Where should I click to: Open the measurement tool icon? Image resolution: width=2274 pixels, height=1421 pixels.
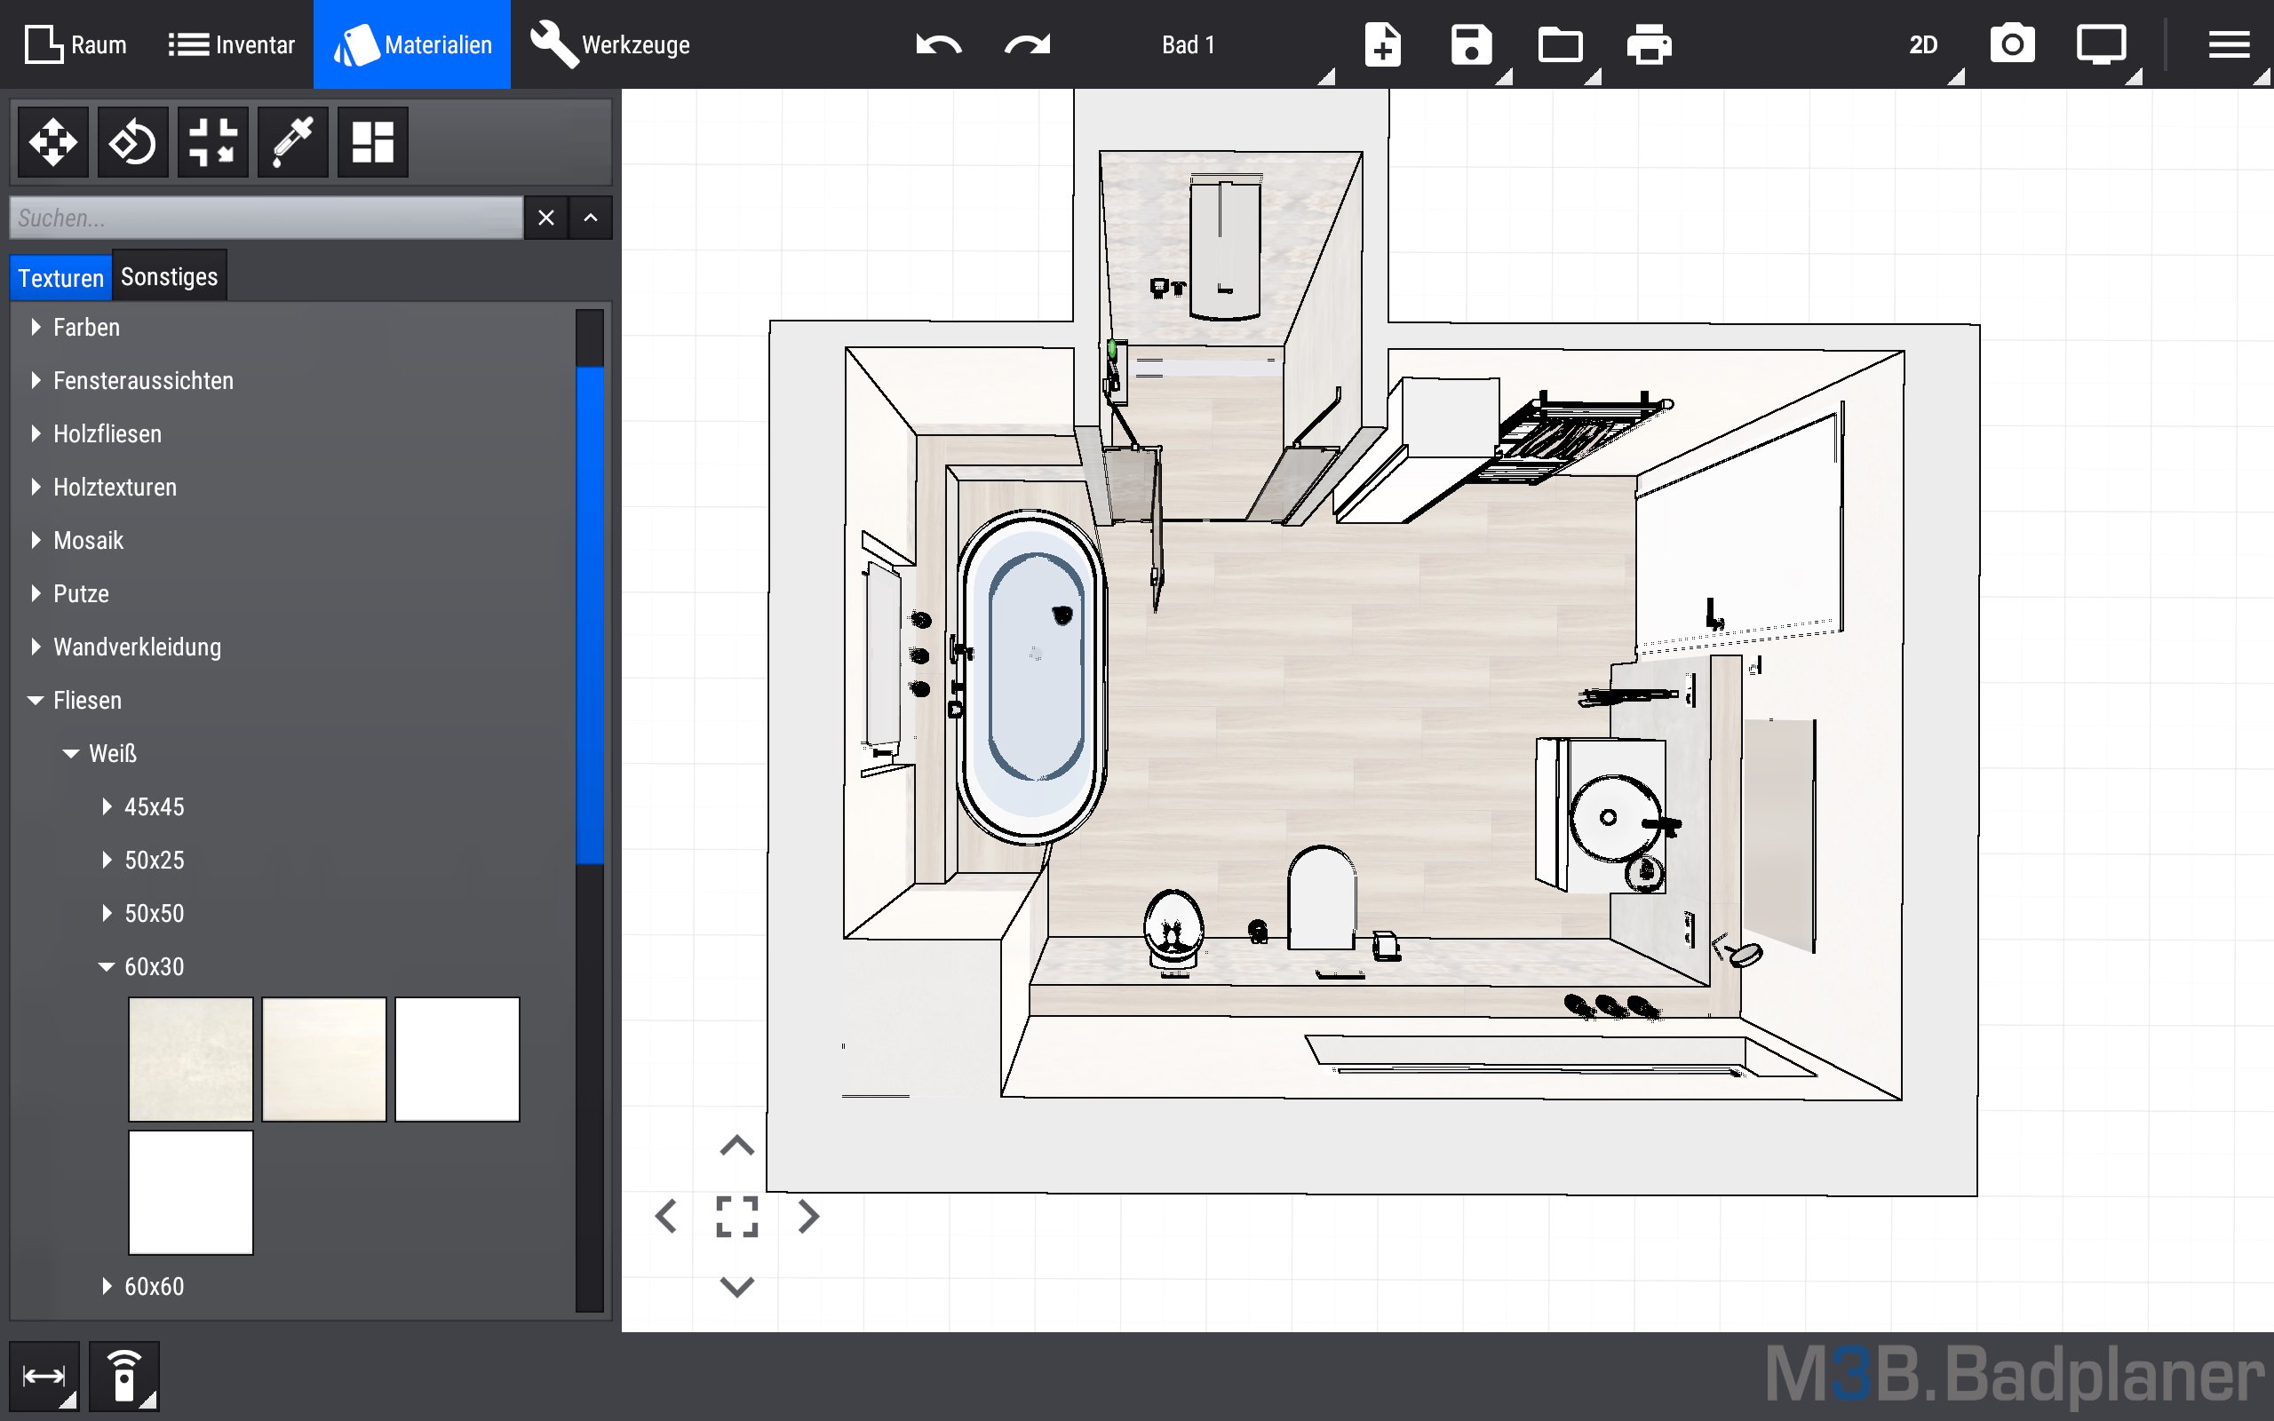coord(44,1376)
